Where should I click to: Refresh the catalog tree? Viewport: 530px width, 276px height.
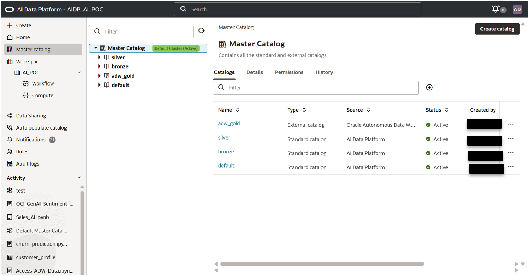tap(201, 31)
